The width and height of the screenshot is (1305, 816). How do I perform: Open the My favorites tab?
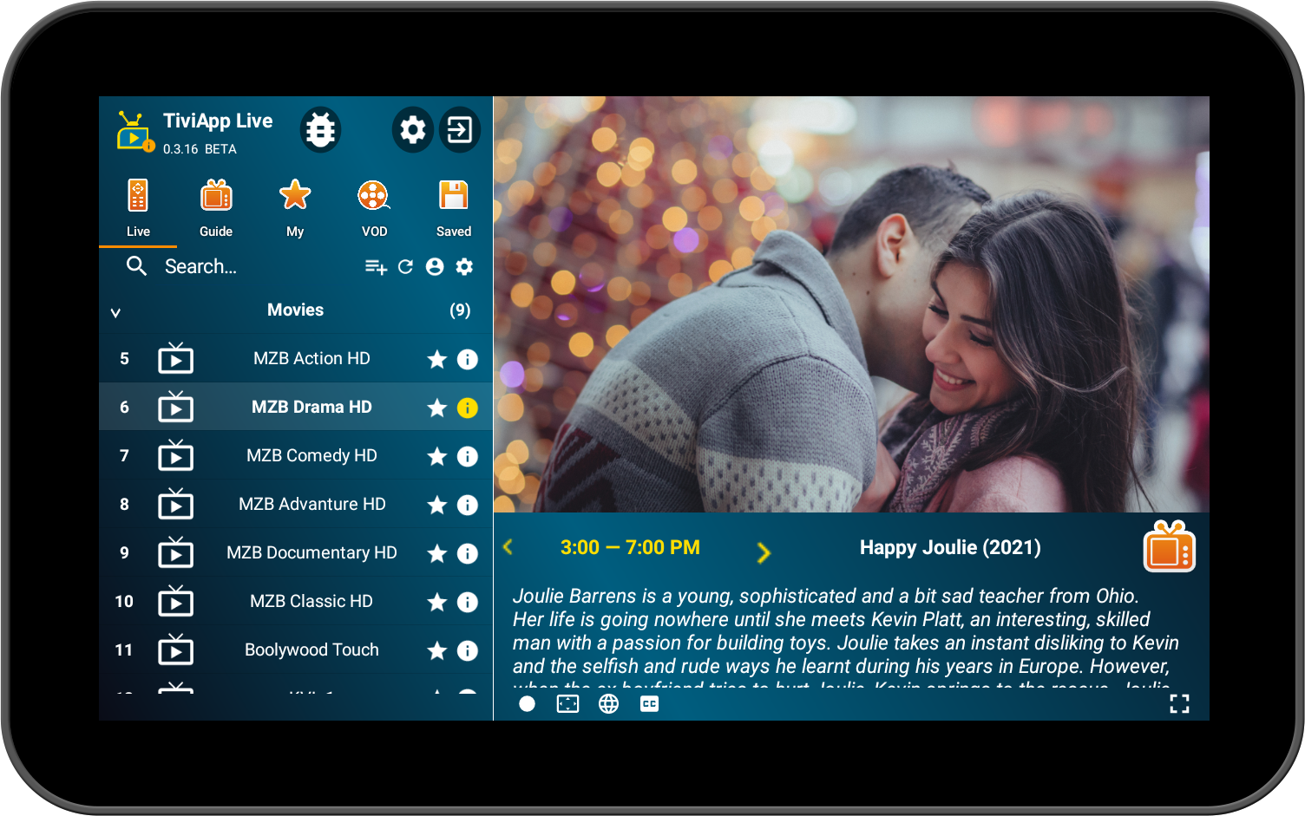[x=295, y=208]
